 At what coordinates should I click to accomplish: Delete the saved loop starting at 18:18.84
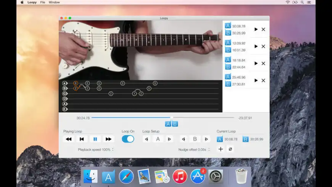pos(263,64)
